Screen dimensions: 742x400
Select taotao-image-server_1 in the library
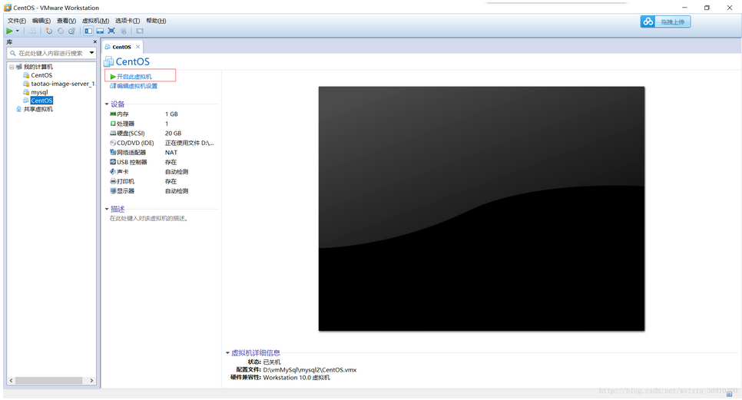(x=62, y=84)
